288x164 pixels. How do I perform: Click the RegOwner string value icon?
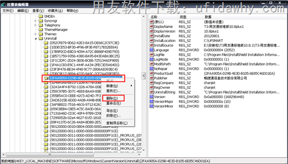click(x=151, y=87)
